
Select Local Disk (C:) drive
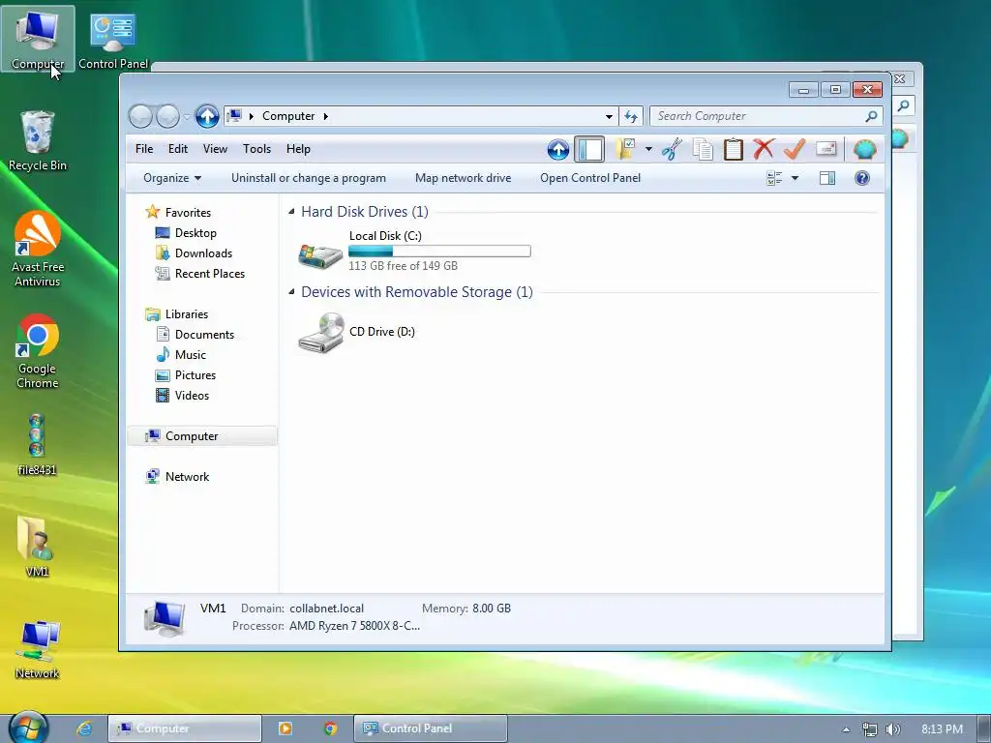tap(414, 251)
